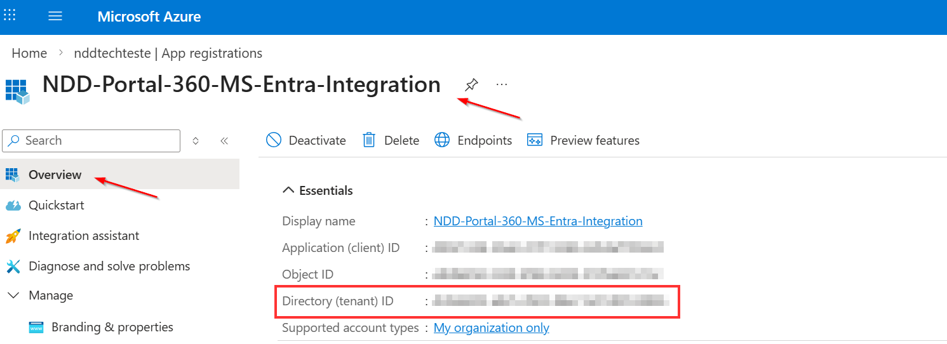The width and height of the screenshot is (947, 344).
Task: Open Diagnose and solve problems
Action: point(109,266)
